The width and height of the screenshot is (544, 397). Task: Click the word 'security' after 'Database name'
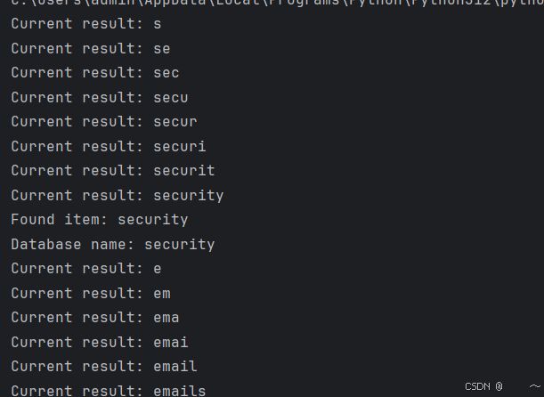[x=180, y=245]
